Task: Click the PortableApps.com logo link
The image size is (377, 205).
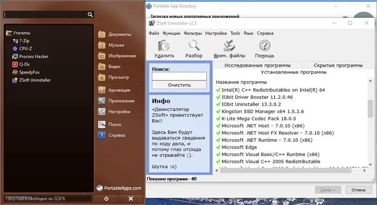Action: click(119, 188)
